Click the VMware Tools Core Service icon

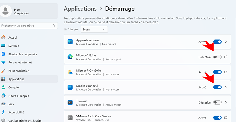click(x=70, y=118)
